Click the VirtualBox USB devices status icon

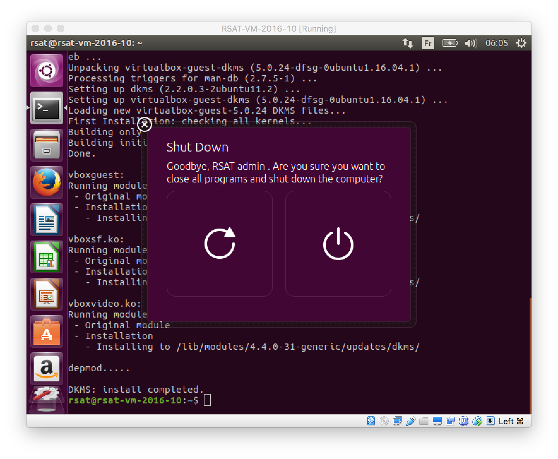tap(411, 421)
